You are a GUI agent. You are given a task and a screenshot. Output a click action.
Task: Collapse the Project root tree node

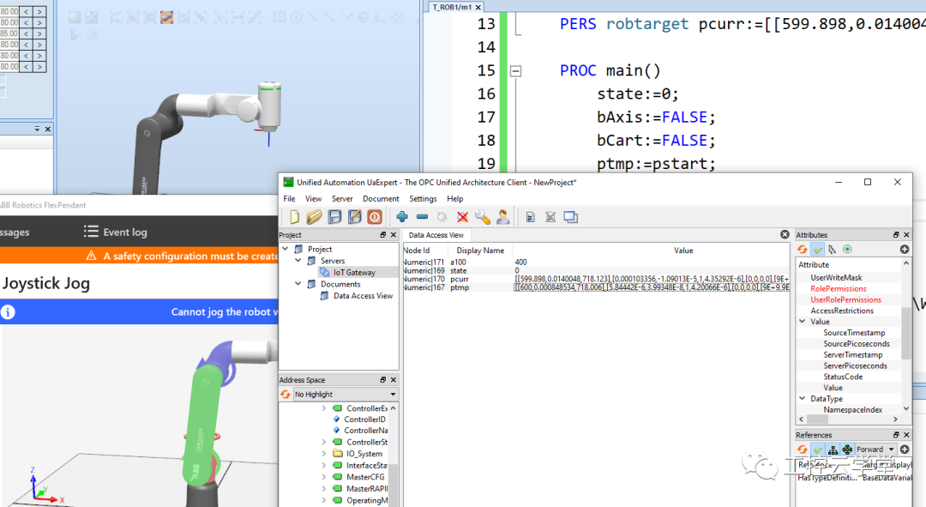point(286,249)
